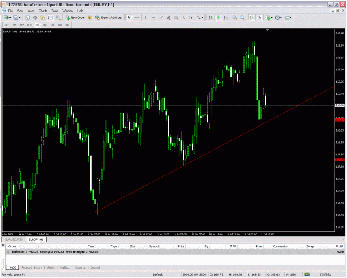The height and width of the screenshot is (278, 347).
Task: Click the Expert Advisors button
Action: click(x=108, y=18)
